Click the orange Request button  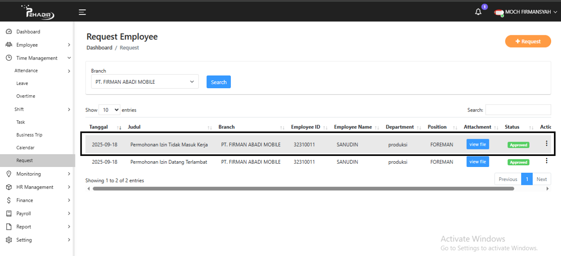pos(528,41)
